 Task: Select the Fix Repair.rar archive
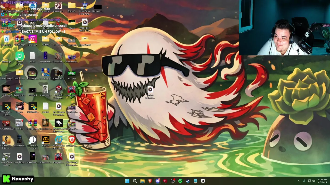[x=32, y=125]
